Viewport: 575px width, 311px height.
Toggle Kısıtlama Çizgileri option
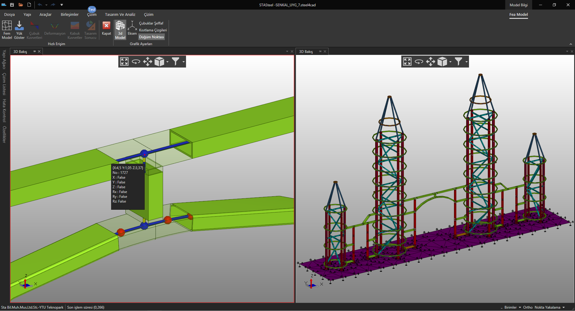[153, 30]
